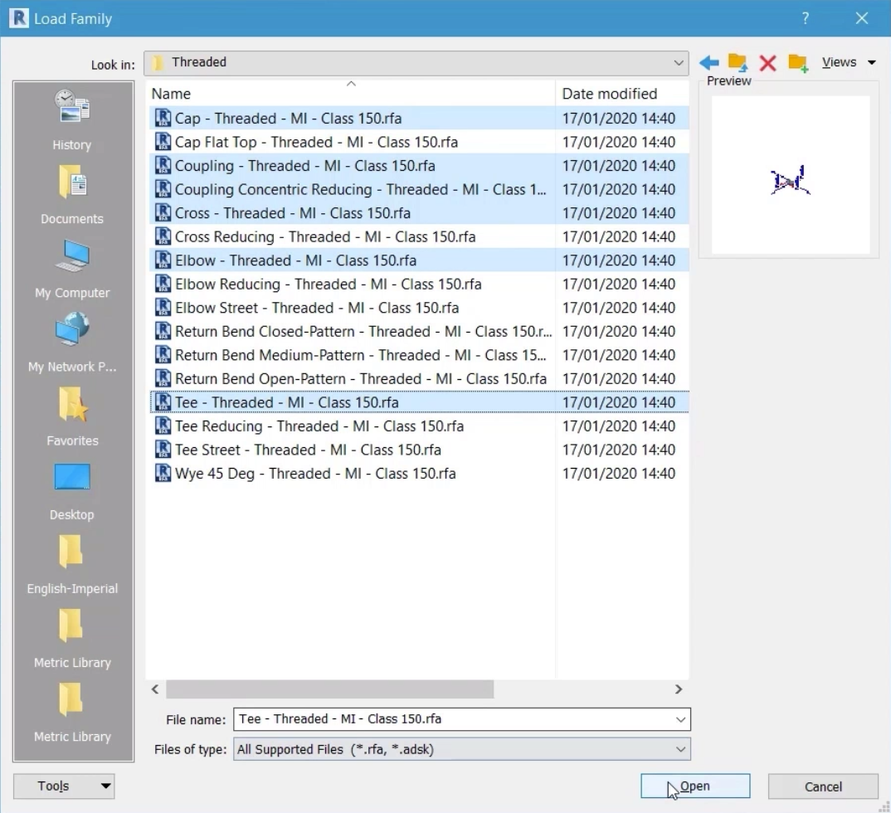Sort by the Date modified column header
Screen dimensions: 891x813
pos(622,94)
